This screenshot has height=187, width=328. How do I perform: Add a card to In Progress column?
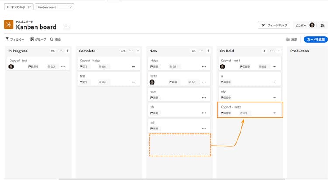coord(67,51)
